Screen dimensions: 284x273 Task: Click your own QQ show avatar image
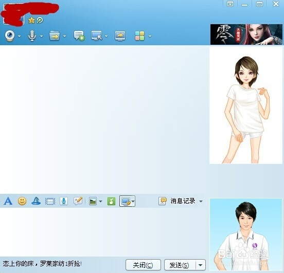tap(246, 234)
